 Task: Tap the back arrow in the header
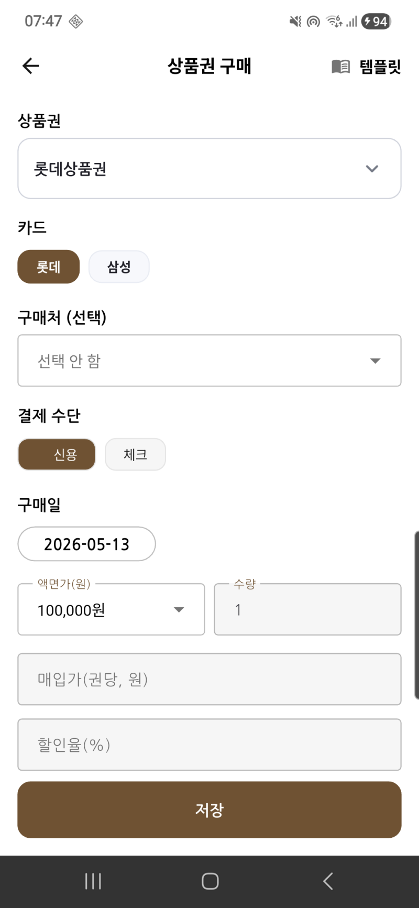pos(31,66)
